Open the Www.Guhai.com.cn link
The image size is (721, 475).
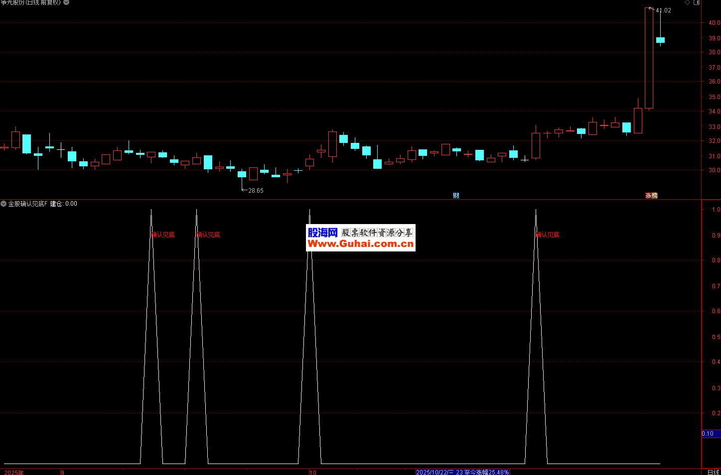click(x=360, y=244)
